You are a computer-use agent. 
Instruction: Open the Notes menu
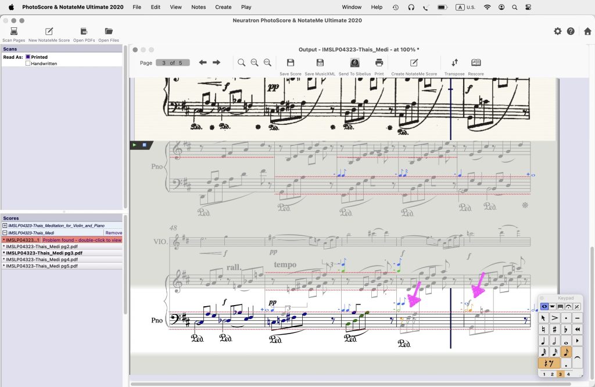coord(198,7)
